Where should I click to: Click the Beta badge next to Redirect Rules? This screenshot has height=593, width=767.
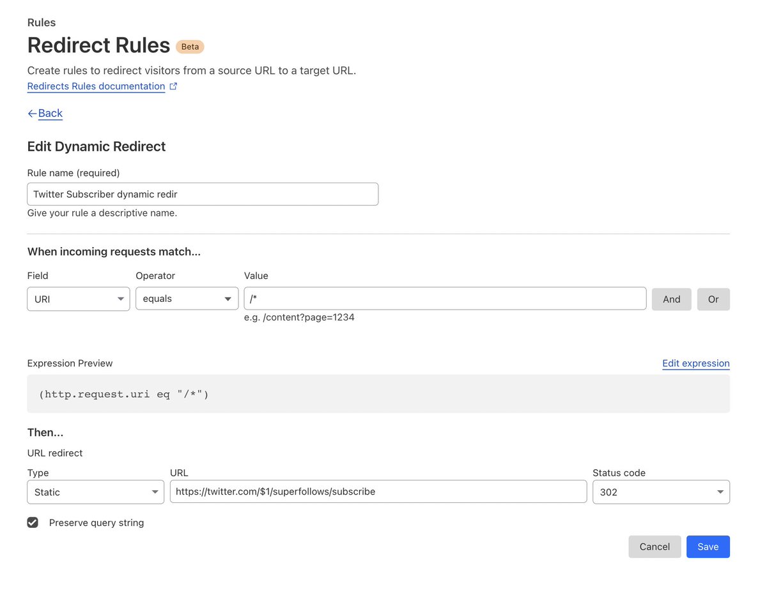point(189,46)
